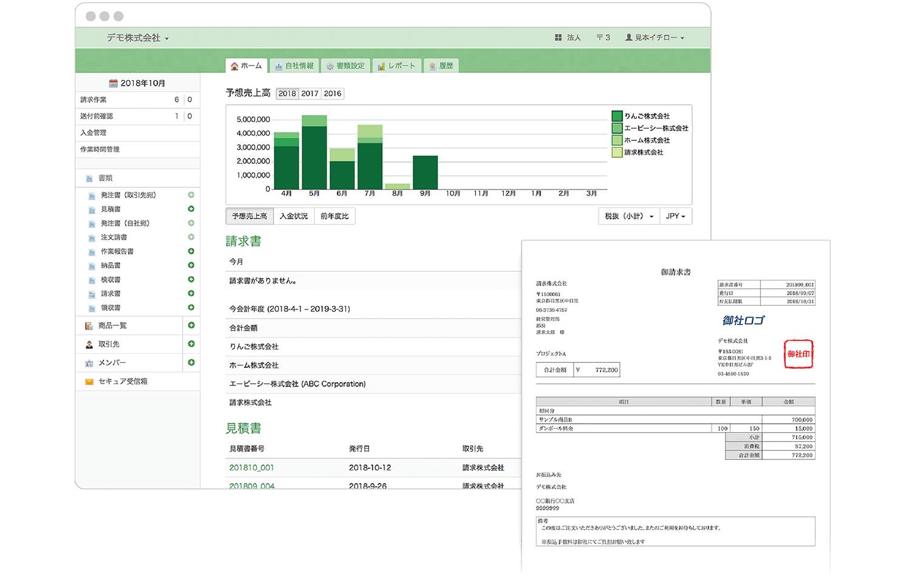The image size is (901, 585).
Task: Show the 前年度比 chart view
Action: (x=335, y=216)
